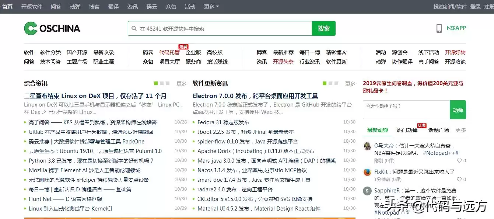Click the OSCHINA logo
494x219 pixels.
tap(52, 28)
